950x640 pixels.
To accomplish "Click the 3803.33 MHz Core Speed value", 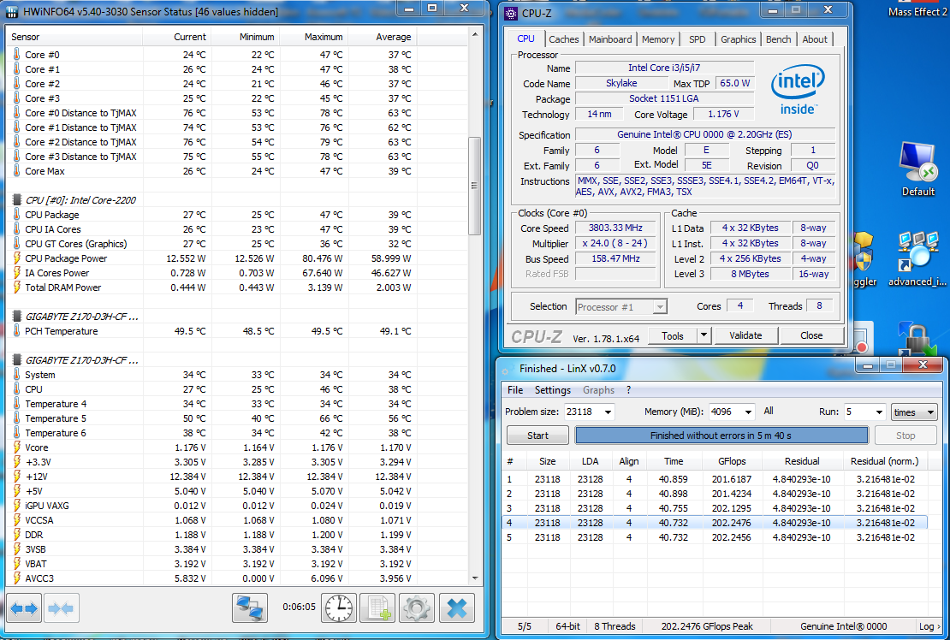I will [x=615, y=228].
